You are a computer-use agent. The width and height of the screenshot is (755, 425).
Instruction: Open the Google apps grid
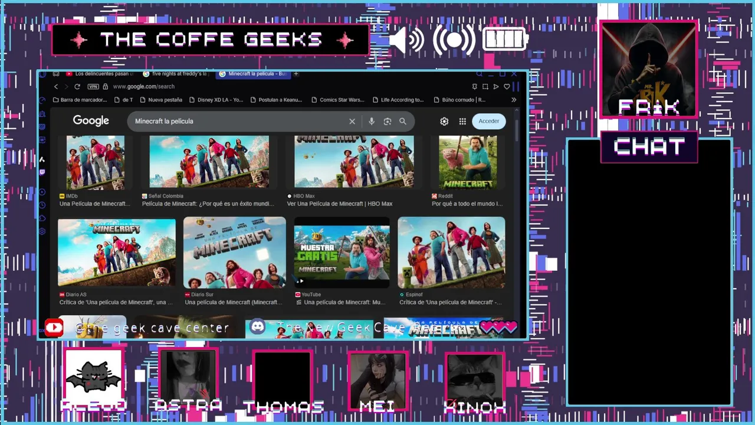(x=462, y=121)
